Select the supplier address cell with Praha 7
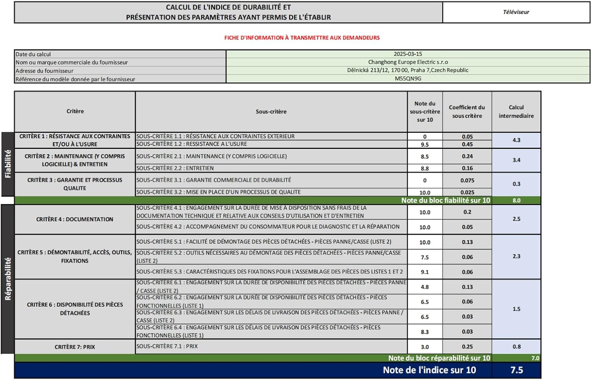Screen dimensions: 592x380 (x=408, y=70)
